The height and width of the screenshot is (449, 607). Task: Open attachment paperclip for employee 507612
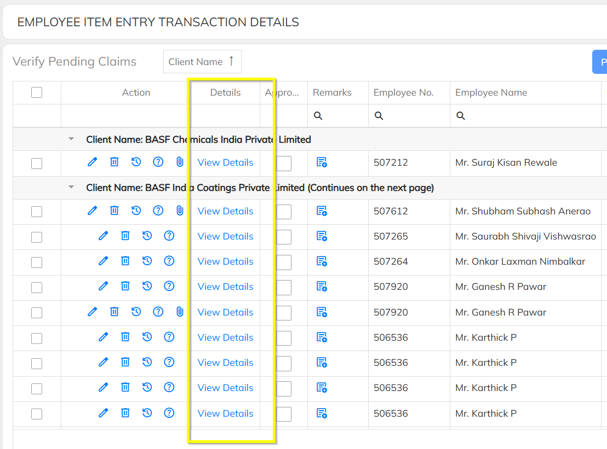[x=180, y=211]
